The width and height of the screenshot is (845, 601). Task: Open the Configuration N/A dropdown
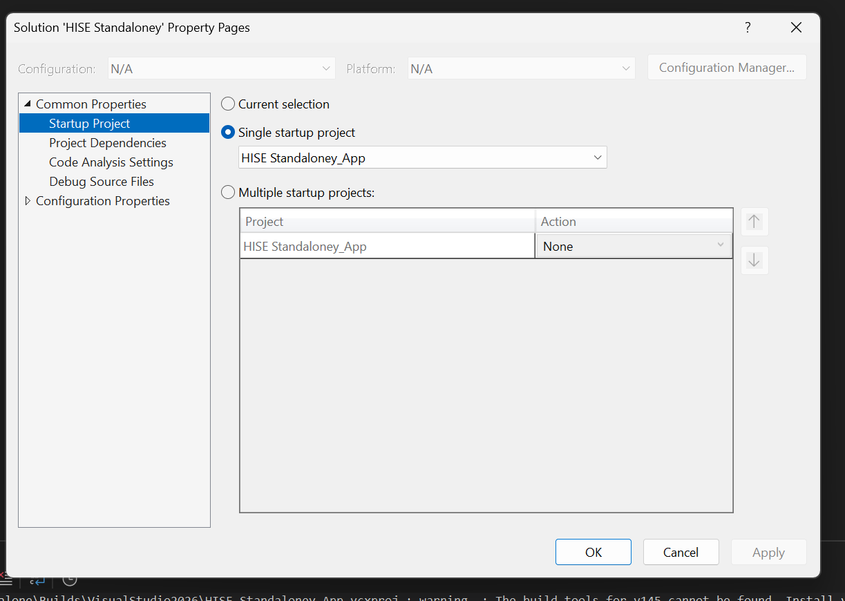(222, 69)
